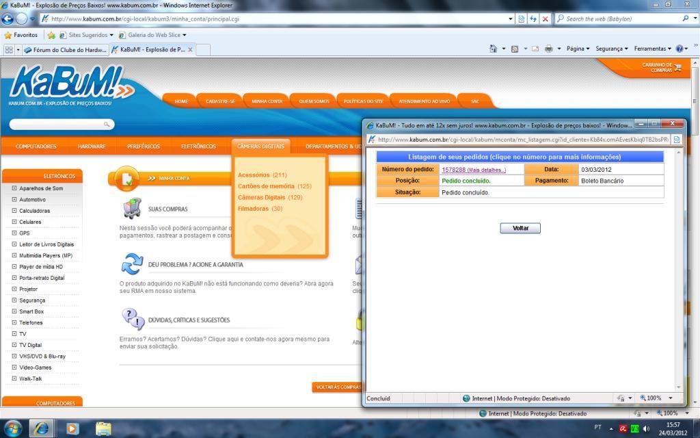
Task: Click the printer icon in command bar
Action: 549,49
